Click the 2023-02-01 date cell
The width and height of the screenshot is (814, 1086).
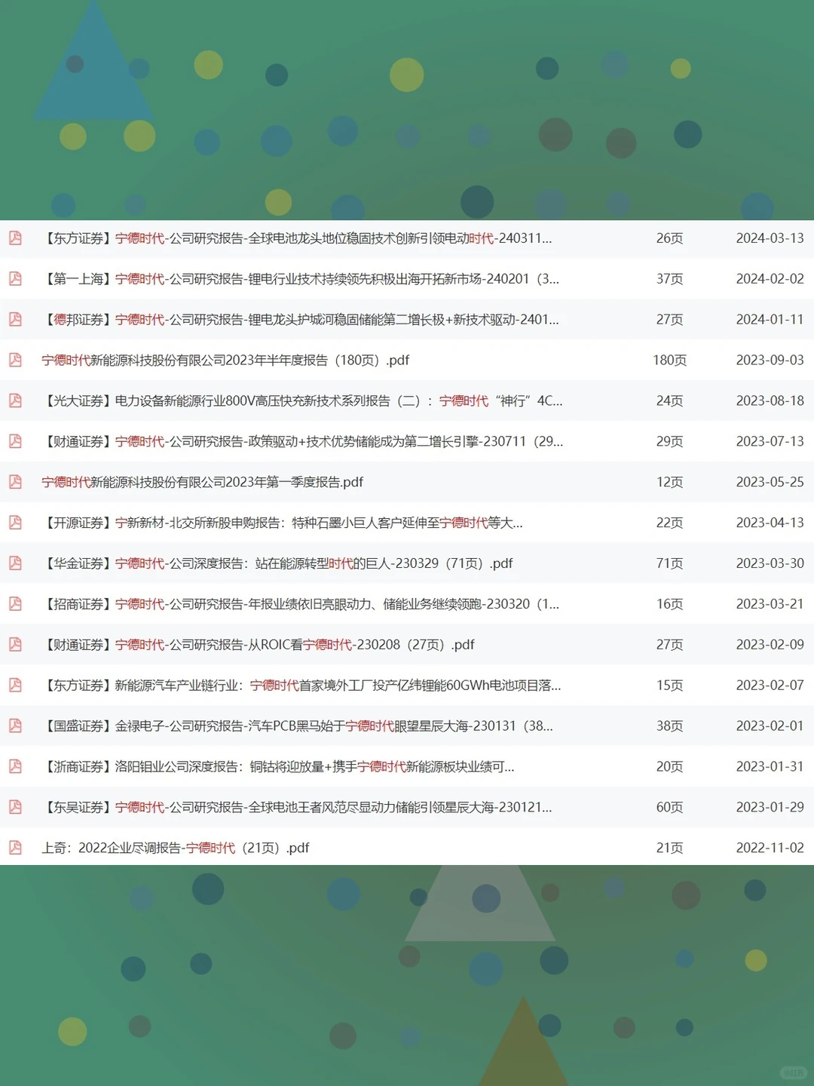pyautogui.click(x=770, y=726)
